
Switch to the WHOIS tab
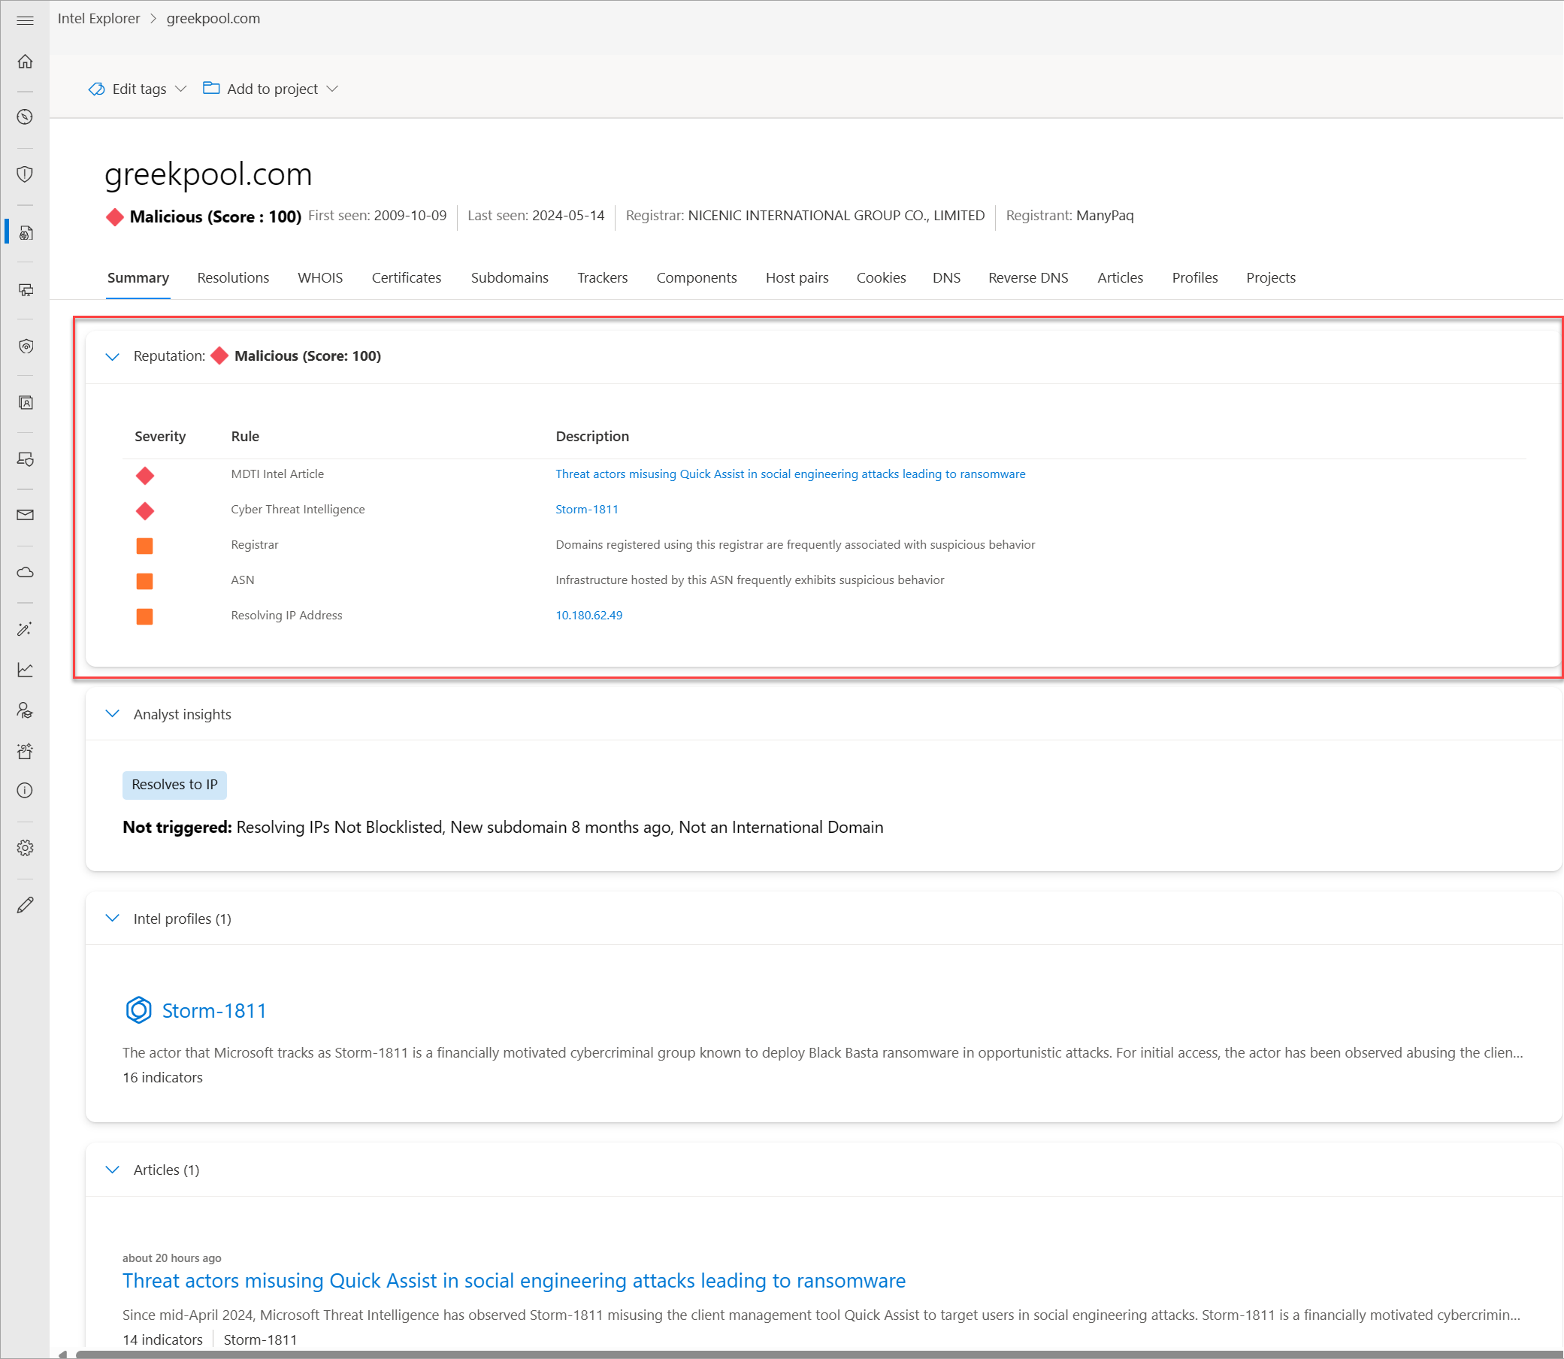point(320,277)
